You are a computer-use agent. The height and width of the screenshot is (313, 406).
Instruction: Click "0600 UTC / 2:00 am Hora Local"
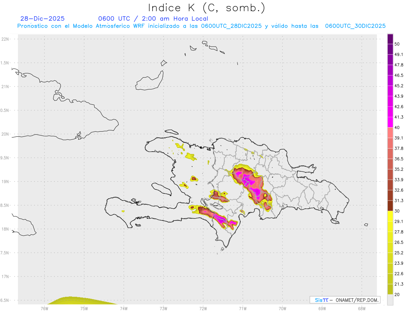point(153,19)
